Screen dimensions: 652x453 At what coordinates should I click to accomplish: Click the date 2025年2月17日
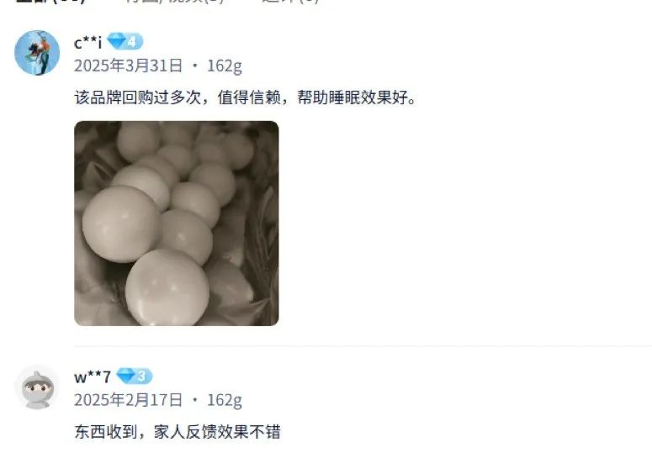[x=129, y=400]
